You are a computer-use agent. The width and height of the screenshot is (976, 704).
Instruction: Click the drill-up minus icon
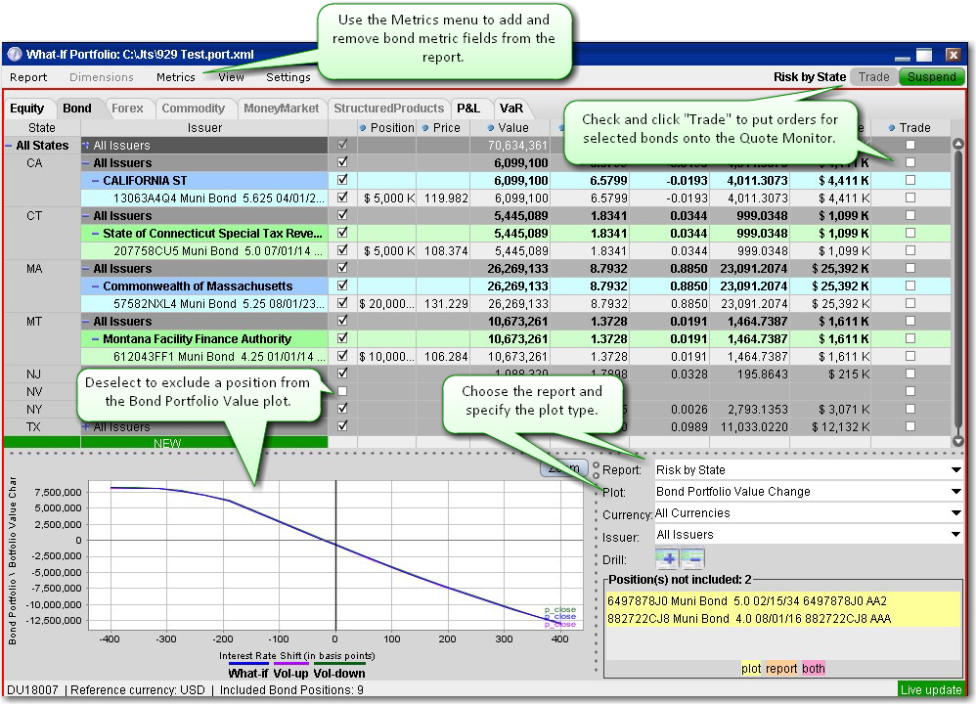pyautogui.click(x=692, y=558)
